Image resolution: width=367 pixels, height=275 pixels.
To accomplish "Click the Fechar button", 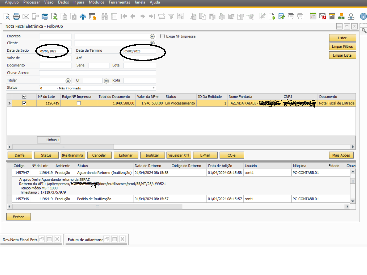I will pyautogui.click(x=18, y=217).
